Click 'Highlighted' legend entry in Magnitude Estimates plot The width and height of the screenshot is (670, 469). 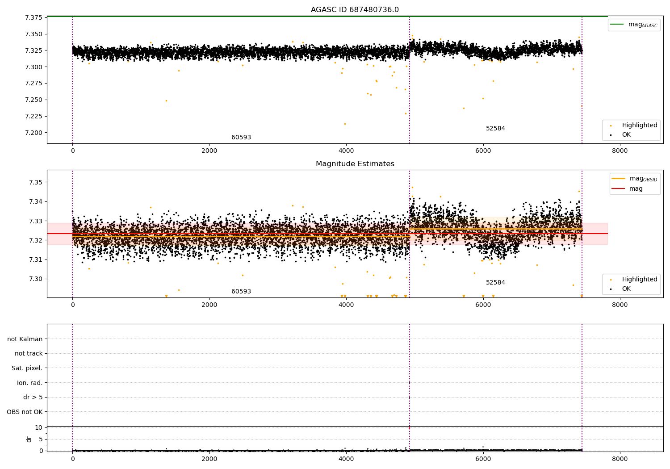(x=640, y=280)
